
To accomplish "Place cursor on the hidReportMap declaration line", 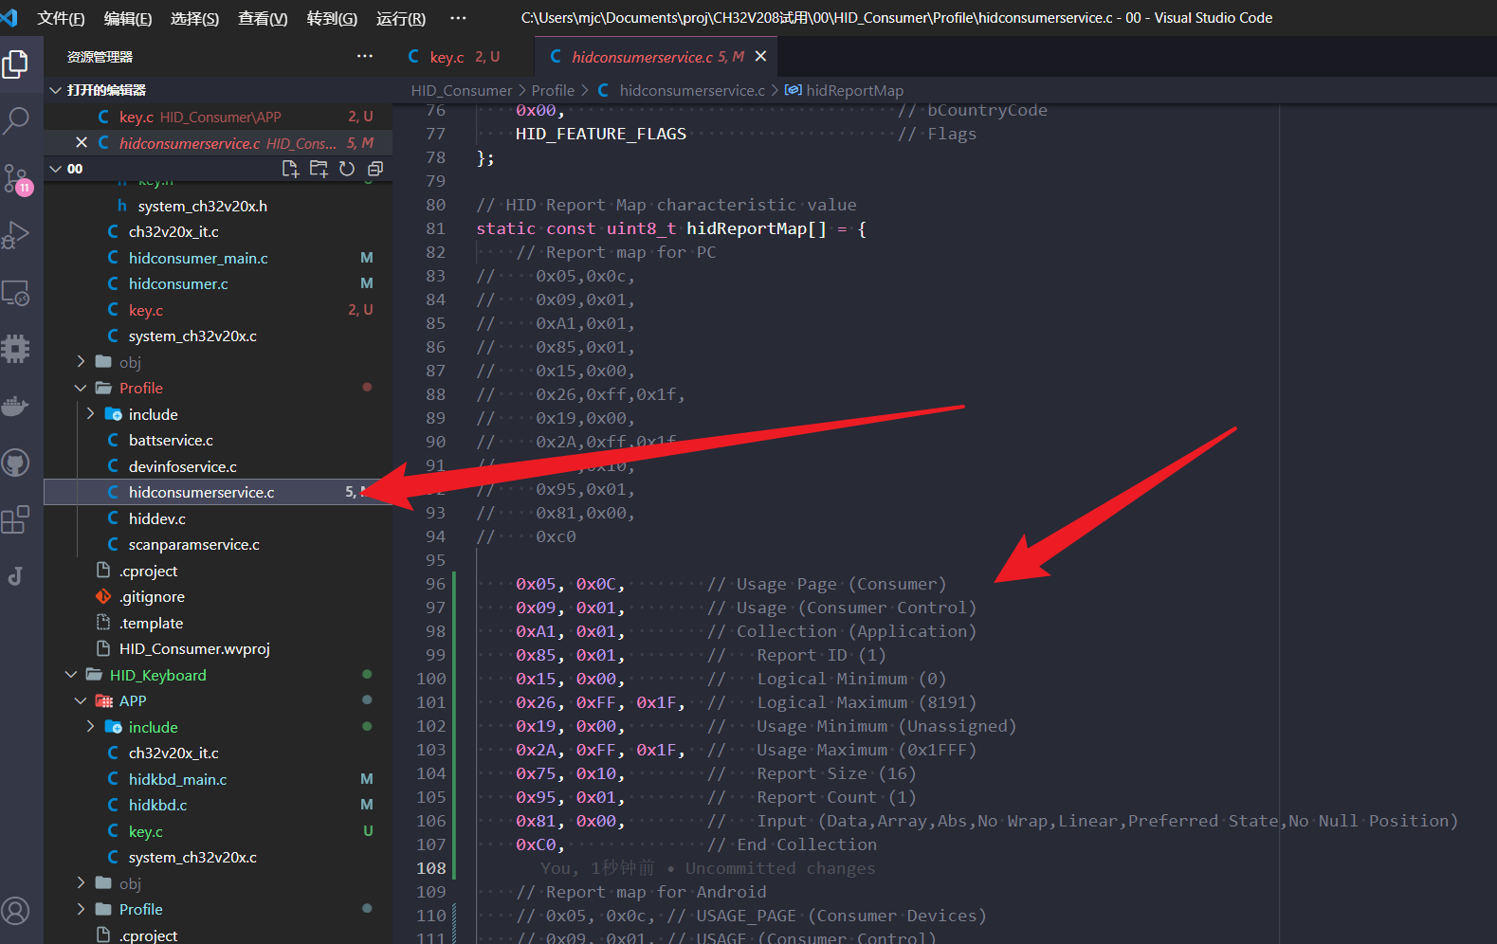I will [671, 228].
